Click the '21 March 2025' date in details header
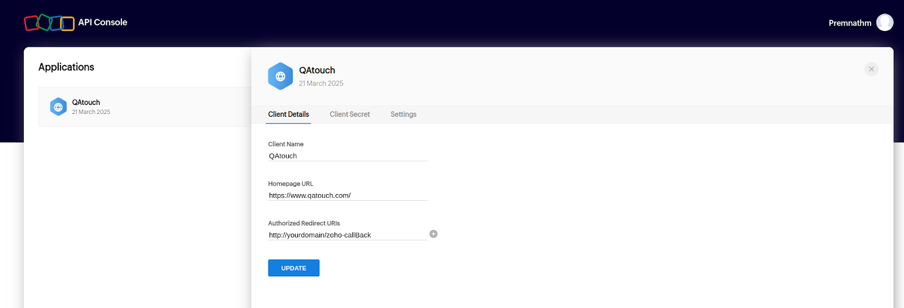Viewport: 904px width, 308px height. 321,83
